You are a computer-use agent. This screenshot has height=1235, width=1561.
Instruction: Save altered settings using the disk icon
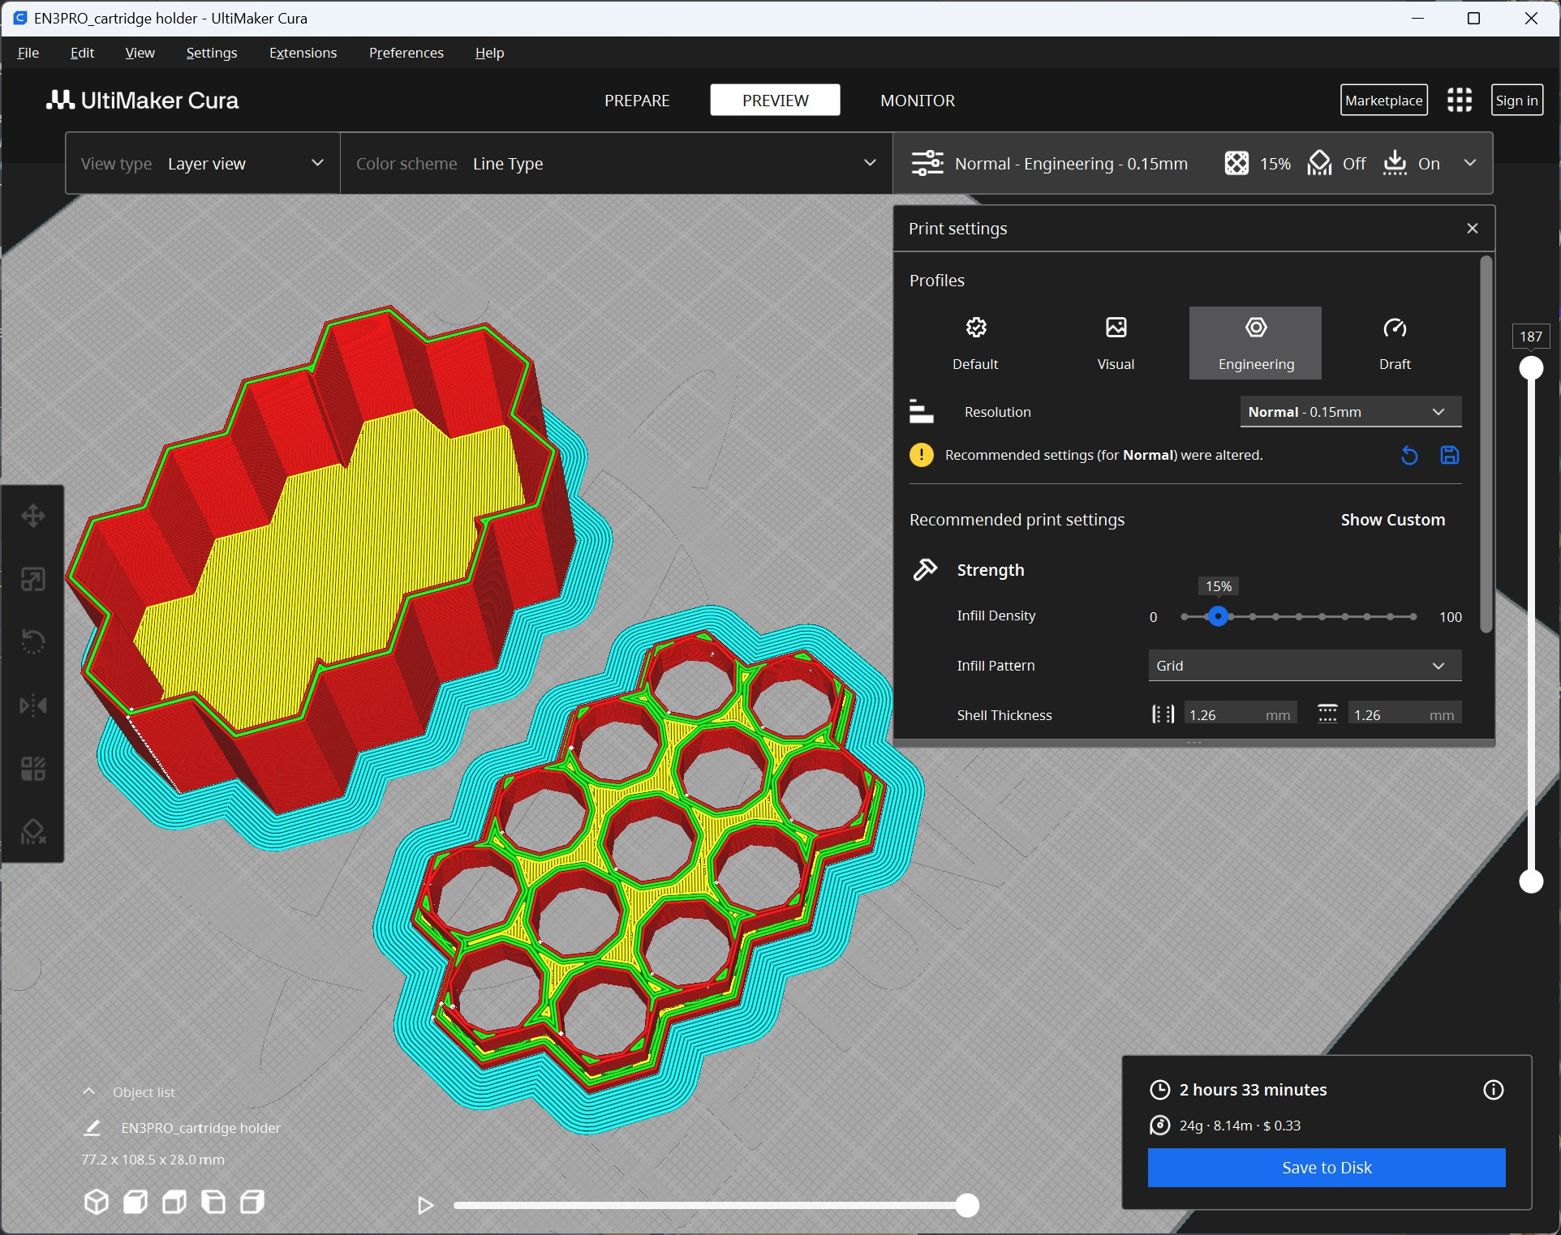point(1450,455)
